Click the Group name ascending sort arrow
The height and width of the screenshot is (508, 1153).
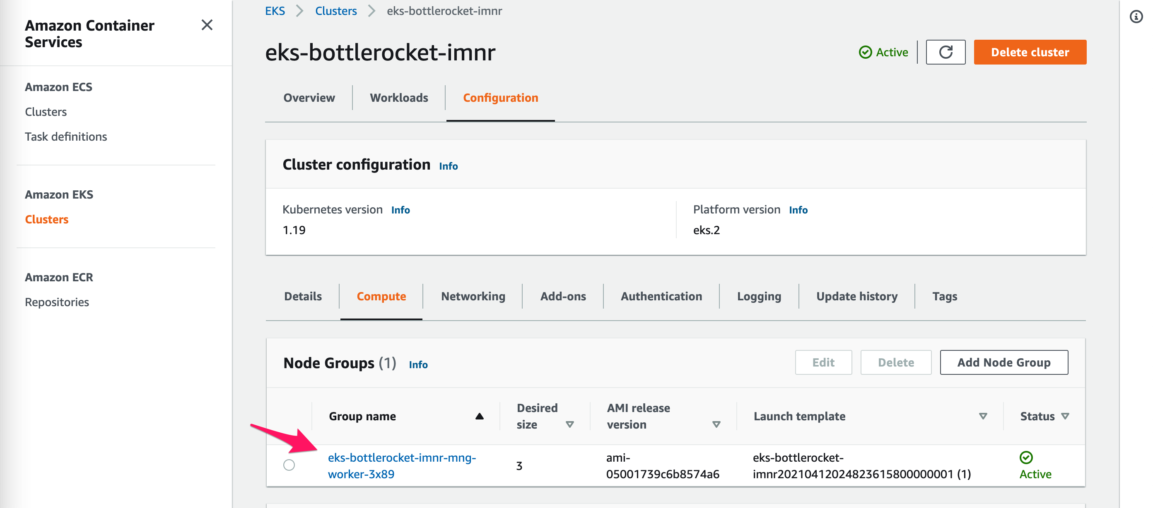click(x=479, y=416)
